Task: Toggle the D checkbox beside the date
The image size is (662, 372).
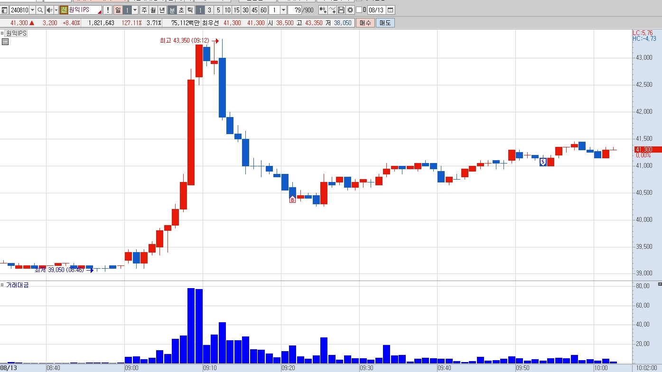Action: tap(359, 10)
